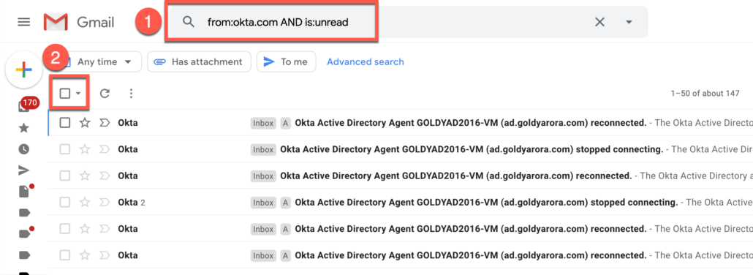Open Inbox showing the 170 badge
The image size is (753, 275).
point(27,105)
